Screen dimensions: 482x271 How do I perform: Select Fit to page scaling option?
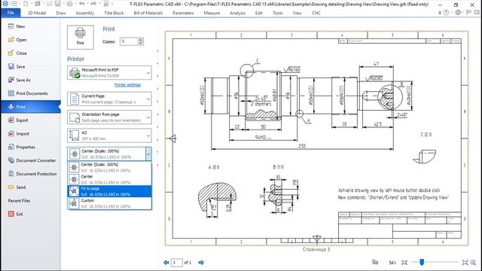point(109,191)
